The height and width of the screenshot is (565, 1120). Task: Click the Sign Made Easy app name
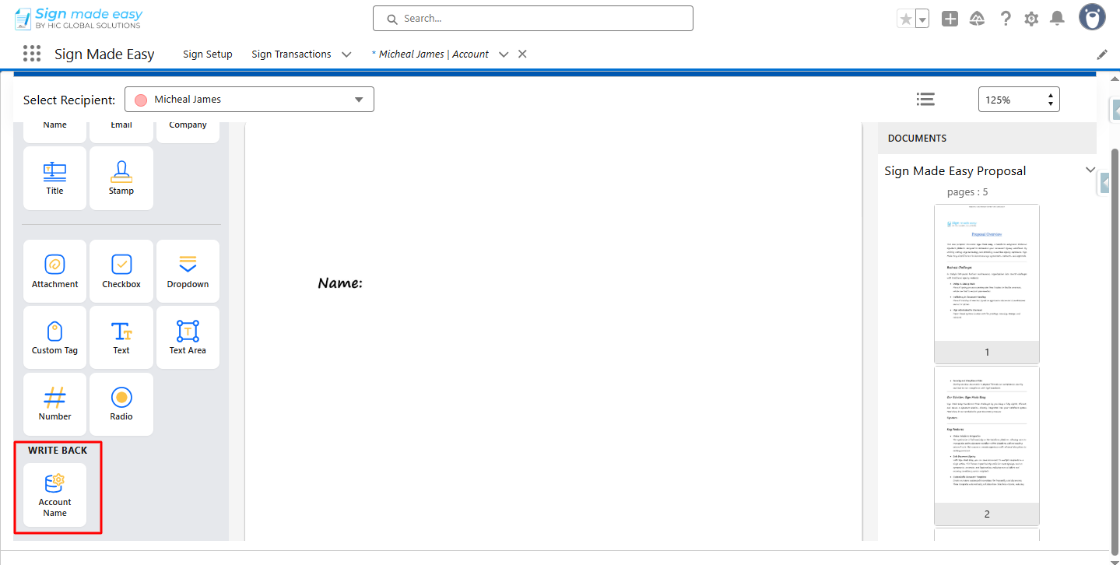[104, 54]
